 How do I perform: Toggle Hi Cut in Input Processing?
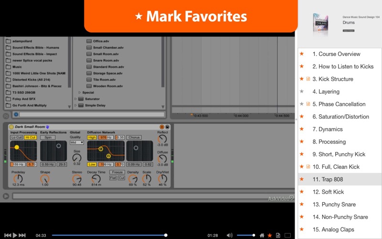coord(30,137)
